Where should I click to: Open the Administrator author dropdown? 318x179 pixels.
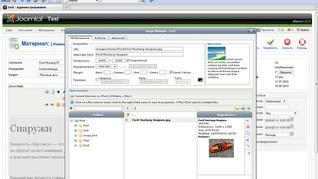275,101
